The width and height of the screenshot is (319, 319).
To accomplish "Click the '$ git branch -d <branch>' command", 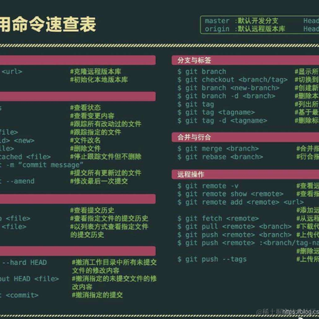I will coord(226,96).
